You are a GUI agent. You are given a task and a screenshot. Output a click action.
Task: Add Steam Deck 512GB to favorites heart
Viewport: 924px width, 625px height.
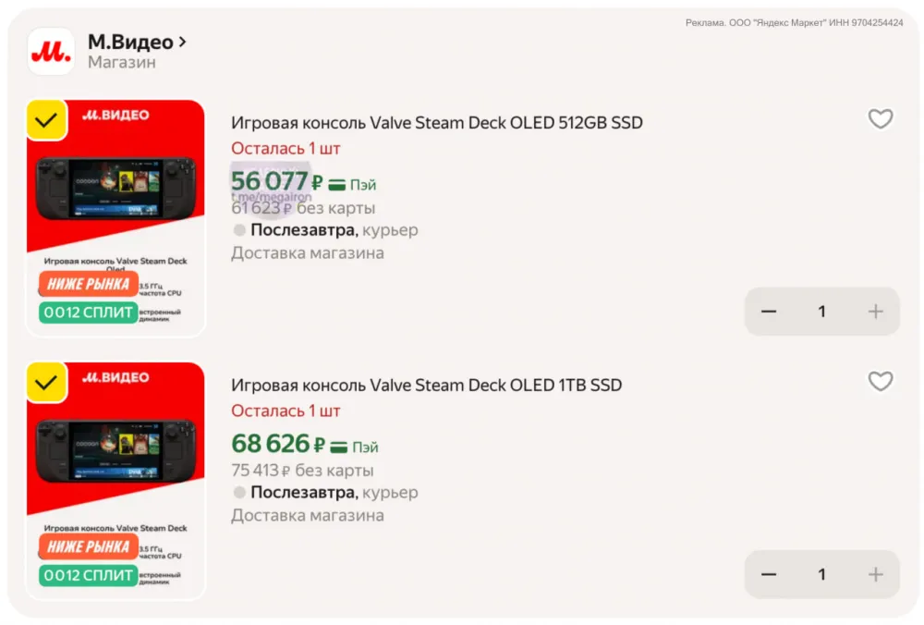[881, 119]
